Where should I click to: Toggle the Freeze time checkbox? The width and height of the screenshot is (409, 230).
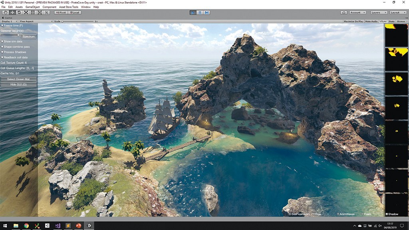(x=2, y=26)
